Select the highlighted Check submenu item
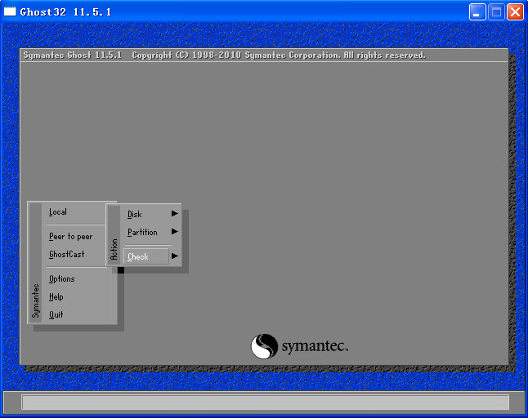 click(x=138, y=256)
